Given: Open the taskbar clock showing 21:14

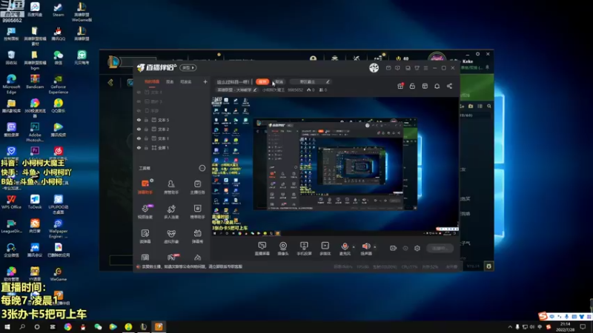Looking at the screenshot, I should click(x=566, y=326).
